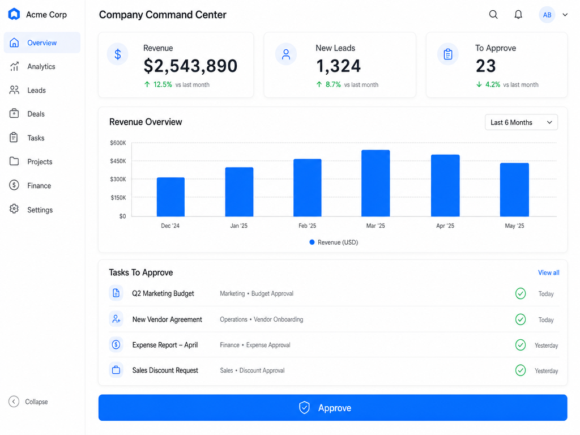Click Marketing • Budget Approval text
This screenshot has height=435, width=580.
pos(257,293)
